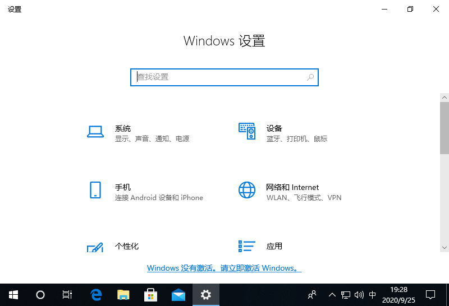Image resolution: width=449 pixels, height=306 pixels.
Task: Click the scrollbar down arrow
Action: coord(445,248)
